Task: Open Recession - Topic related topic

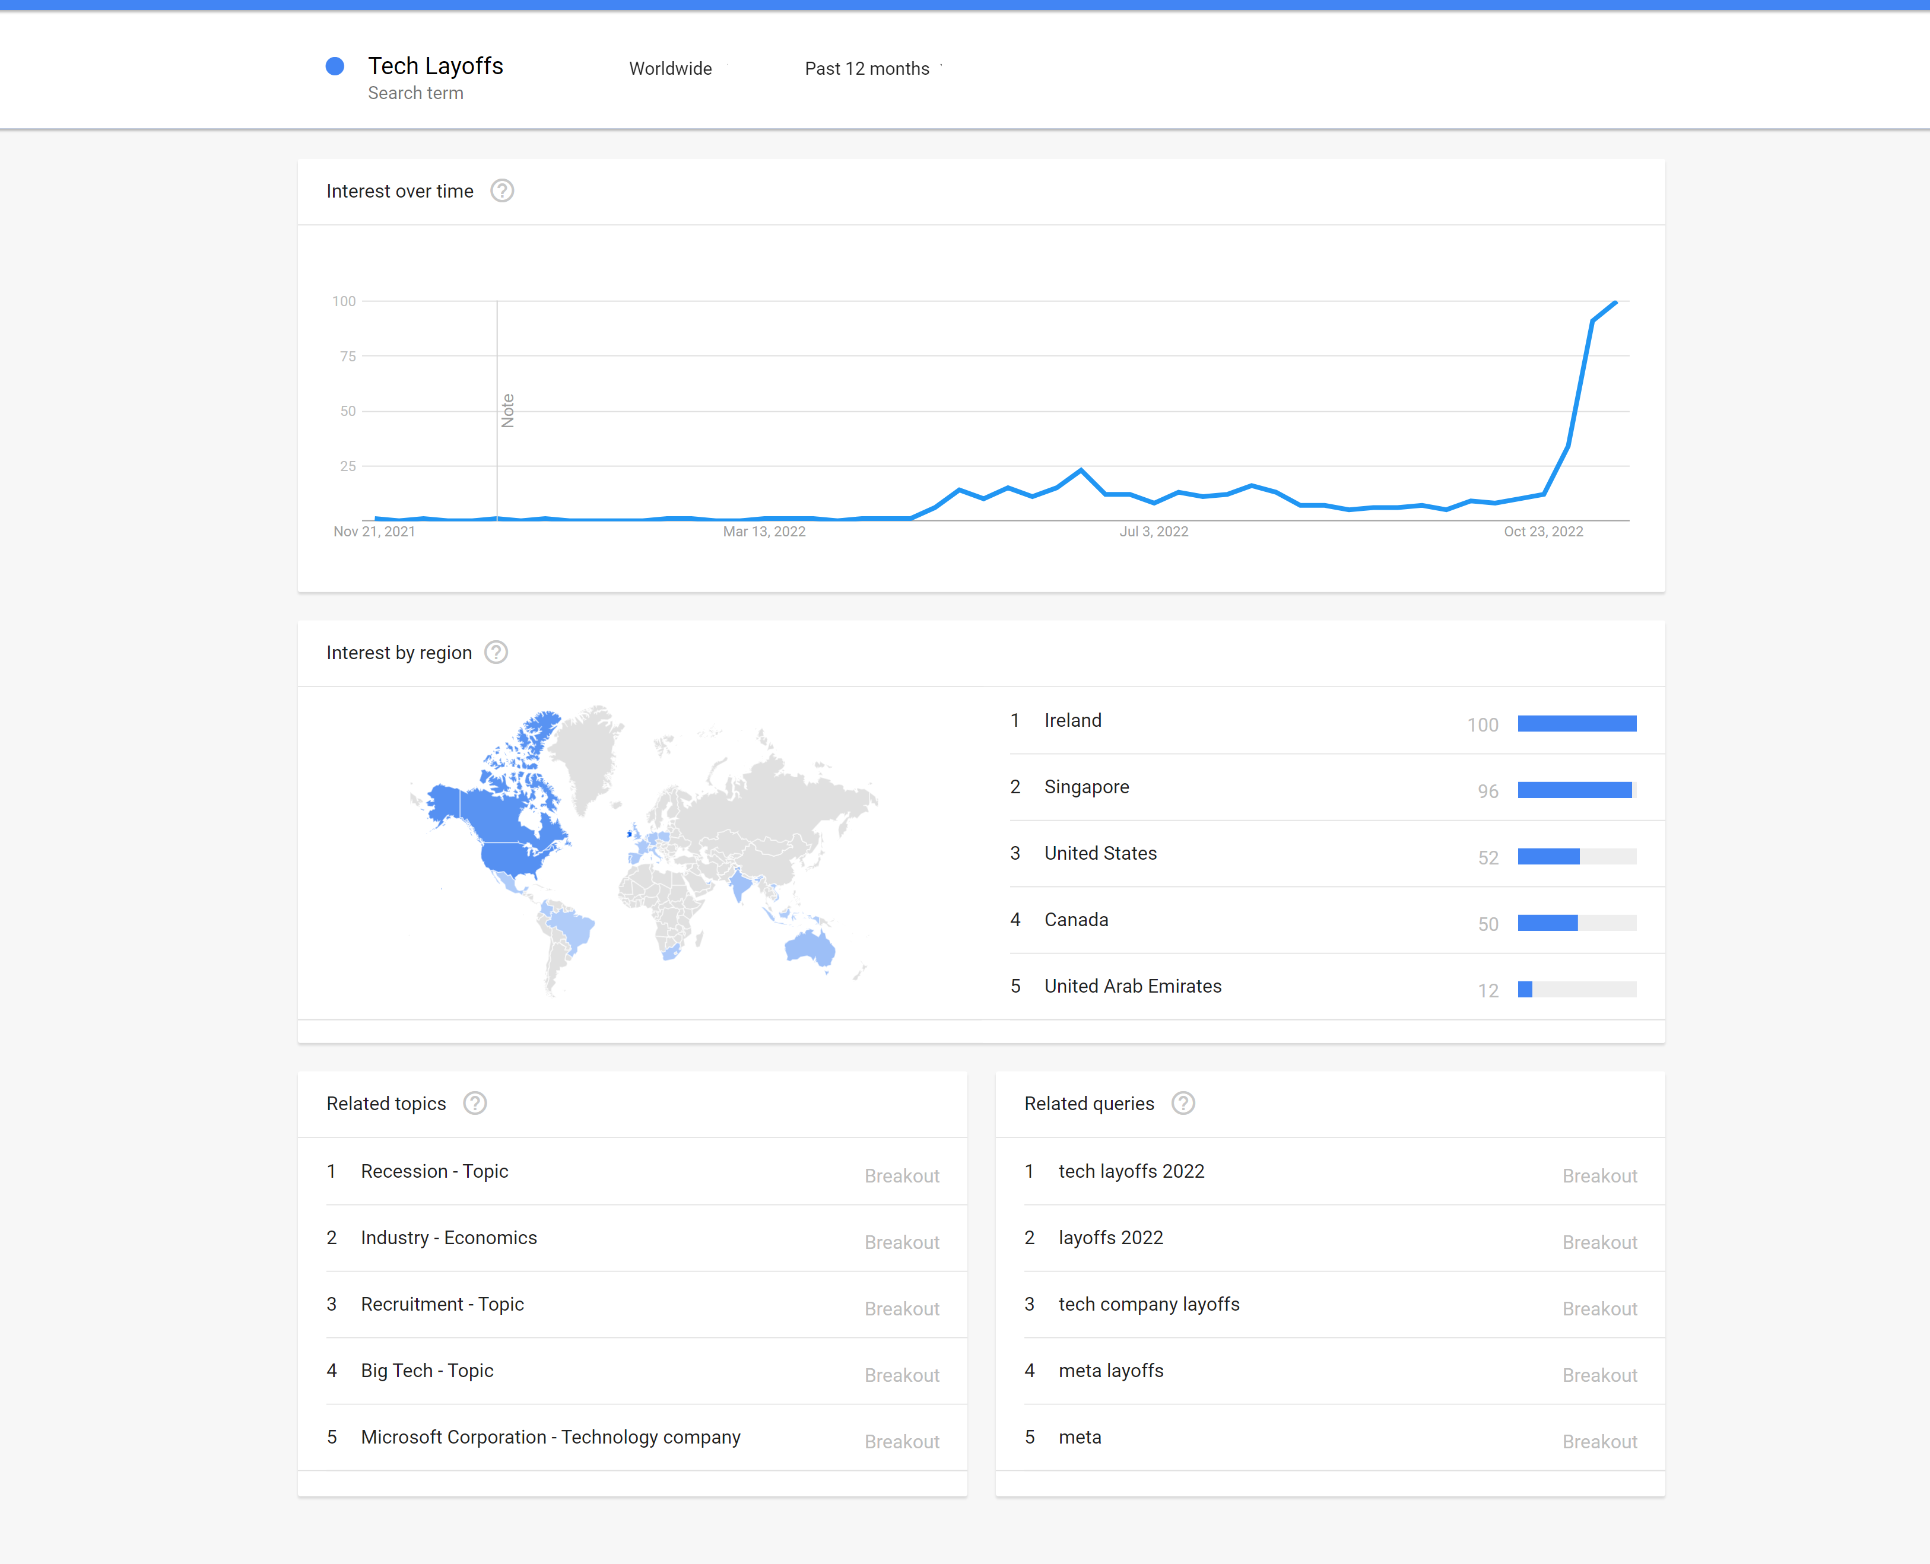Action: point(434,1171)
